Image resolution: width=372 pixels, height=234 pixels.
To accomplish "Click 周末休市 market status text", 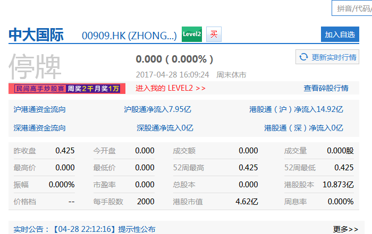I will (231, 75).
